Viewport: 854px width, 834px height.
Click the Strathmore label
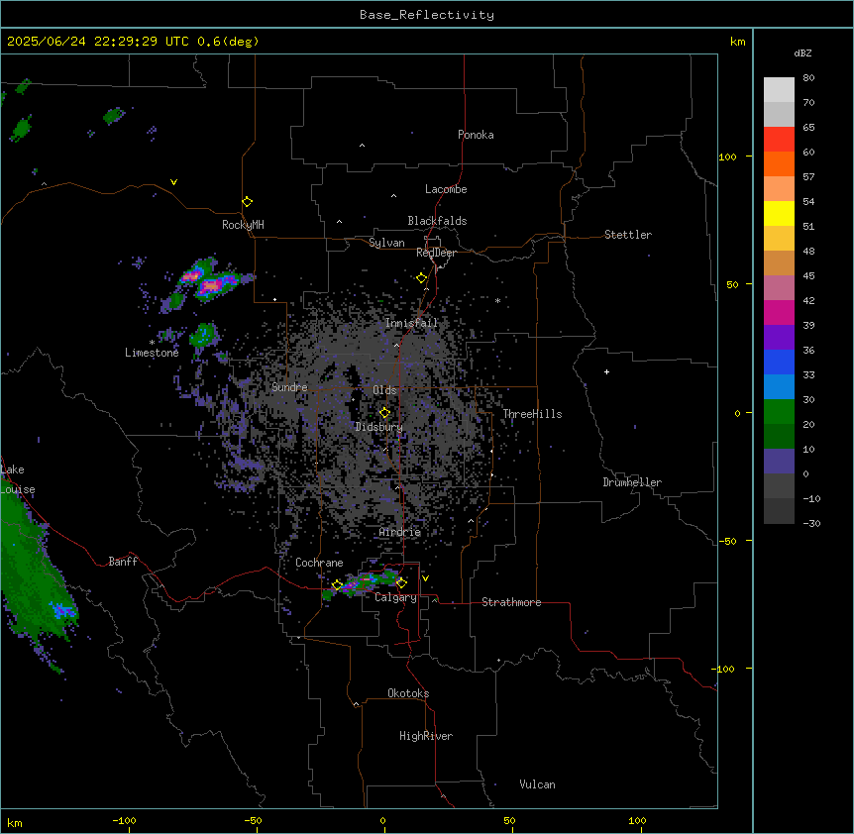point(511,602)
